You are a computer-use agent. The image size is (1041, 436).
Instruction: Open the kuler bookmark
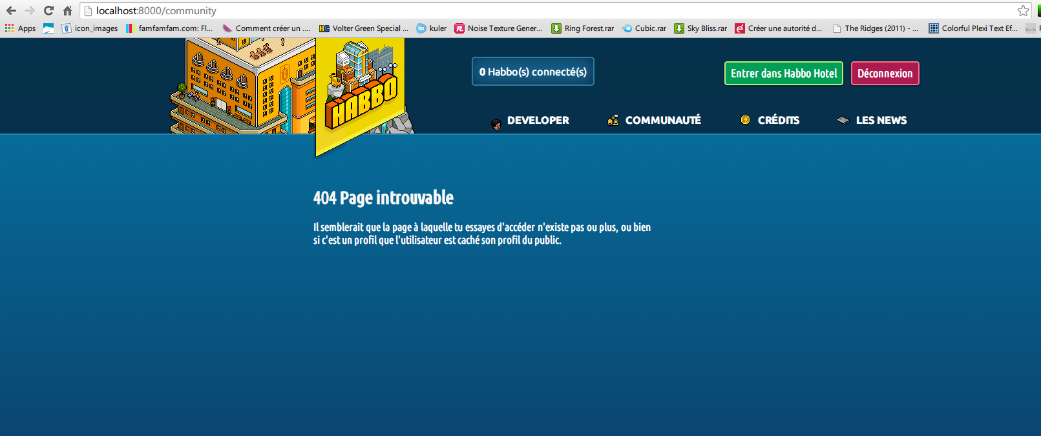click(x=432, y=28)
